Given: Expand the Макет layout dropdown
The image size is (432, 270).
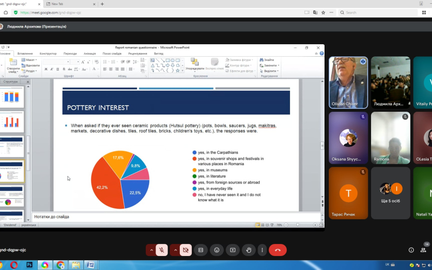Looking at the screenshot, I should 30,60.
